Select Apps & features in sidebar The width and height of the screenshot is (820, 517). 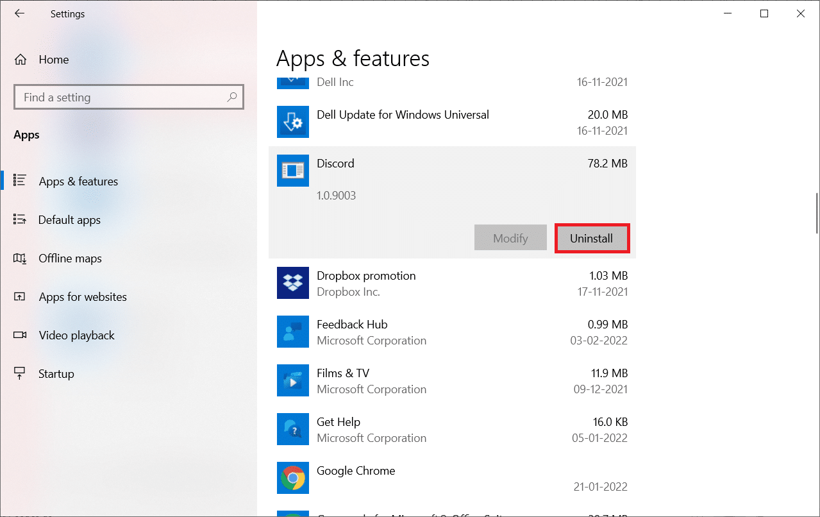tap(128, 182)
